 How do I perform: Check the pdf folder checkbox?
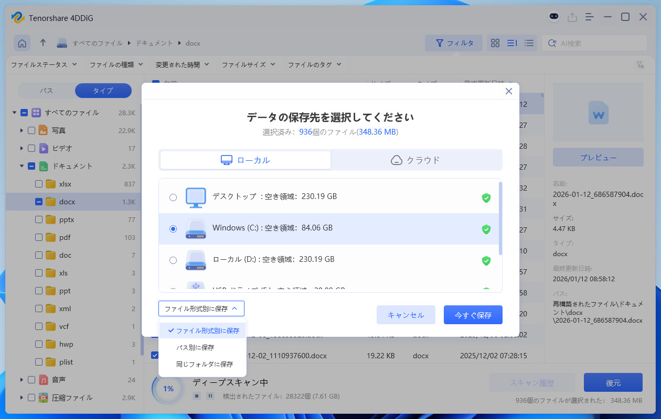(x=39, y=237)
